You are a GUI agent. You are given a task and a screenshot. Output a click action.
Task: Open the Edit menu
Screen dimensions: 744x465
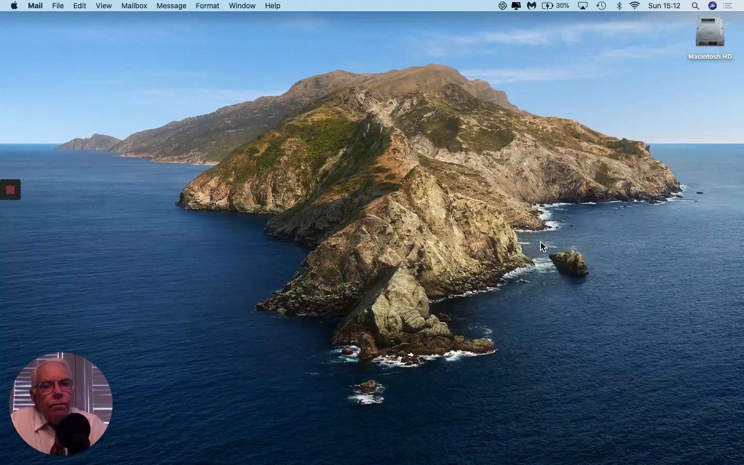click(x=80, y=6)
